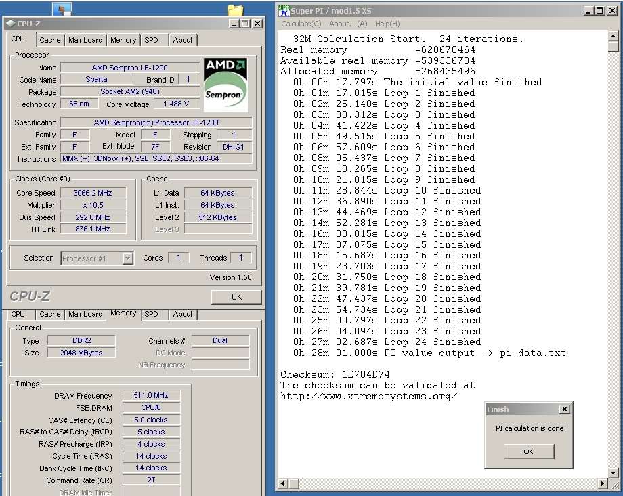The image size is (623, 496).
Task: Click the HT Link value 876.1 MHz
Action: (x=93, y=229)
